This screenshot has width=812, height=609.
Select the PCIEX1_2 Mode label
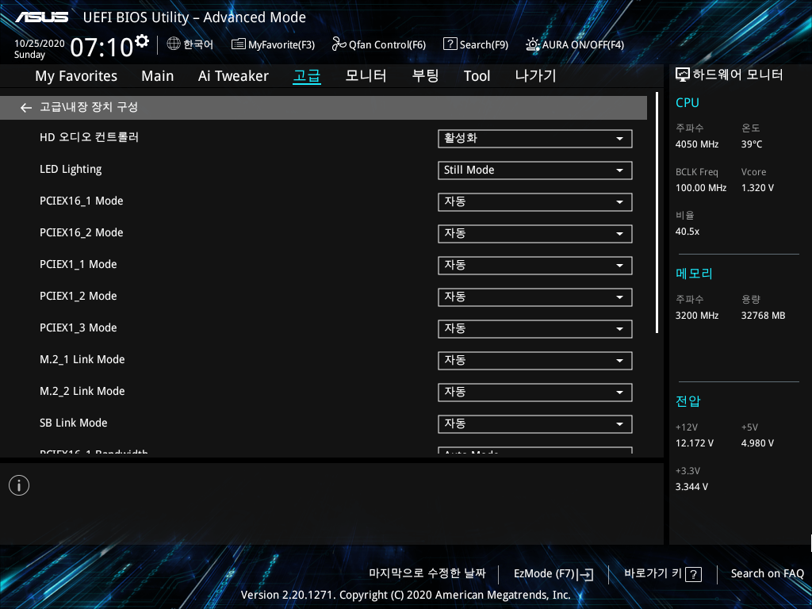79,297
